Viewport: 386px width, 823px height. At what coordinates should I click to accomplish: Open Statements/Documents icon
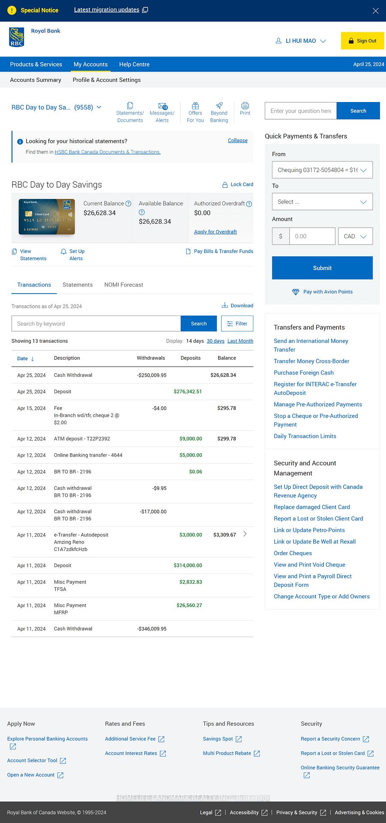(x=130, y=105)
